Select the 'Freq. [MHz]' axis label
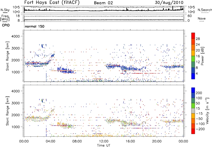Viewport: 212px width, 147px height. 5,18
